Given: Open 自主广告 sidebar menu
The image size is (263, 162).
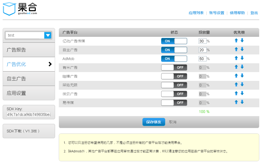Looking at the screenshot, I should (x=29, y=78).
